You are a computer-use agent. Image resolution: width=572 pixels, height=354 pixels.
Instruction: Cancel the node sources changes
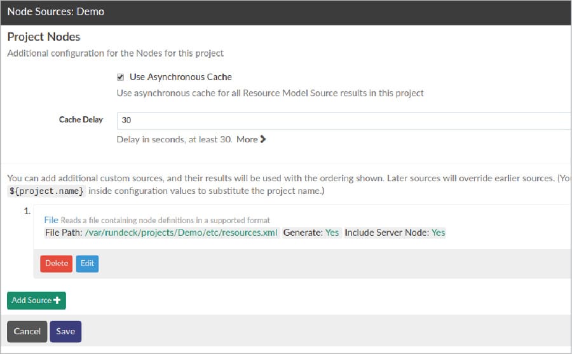pos(27,331)
